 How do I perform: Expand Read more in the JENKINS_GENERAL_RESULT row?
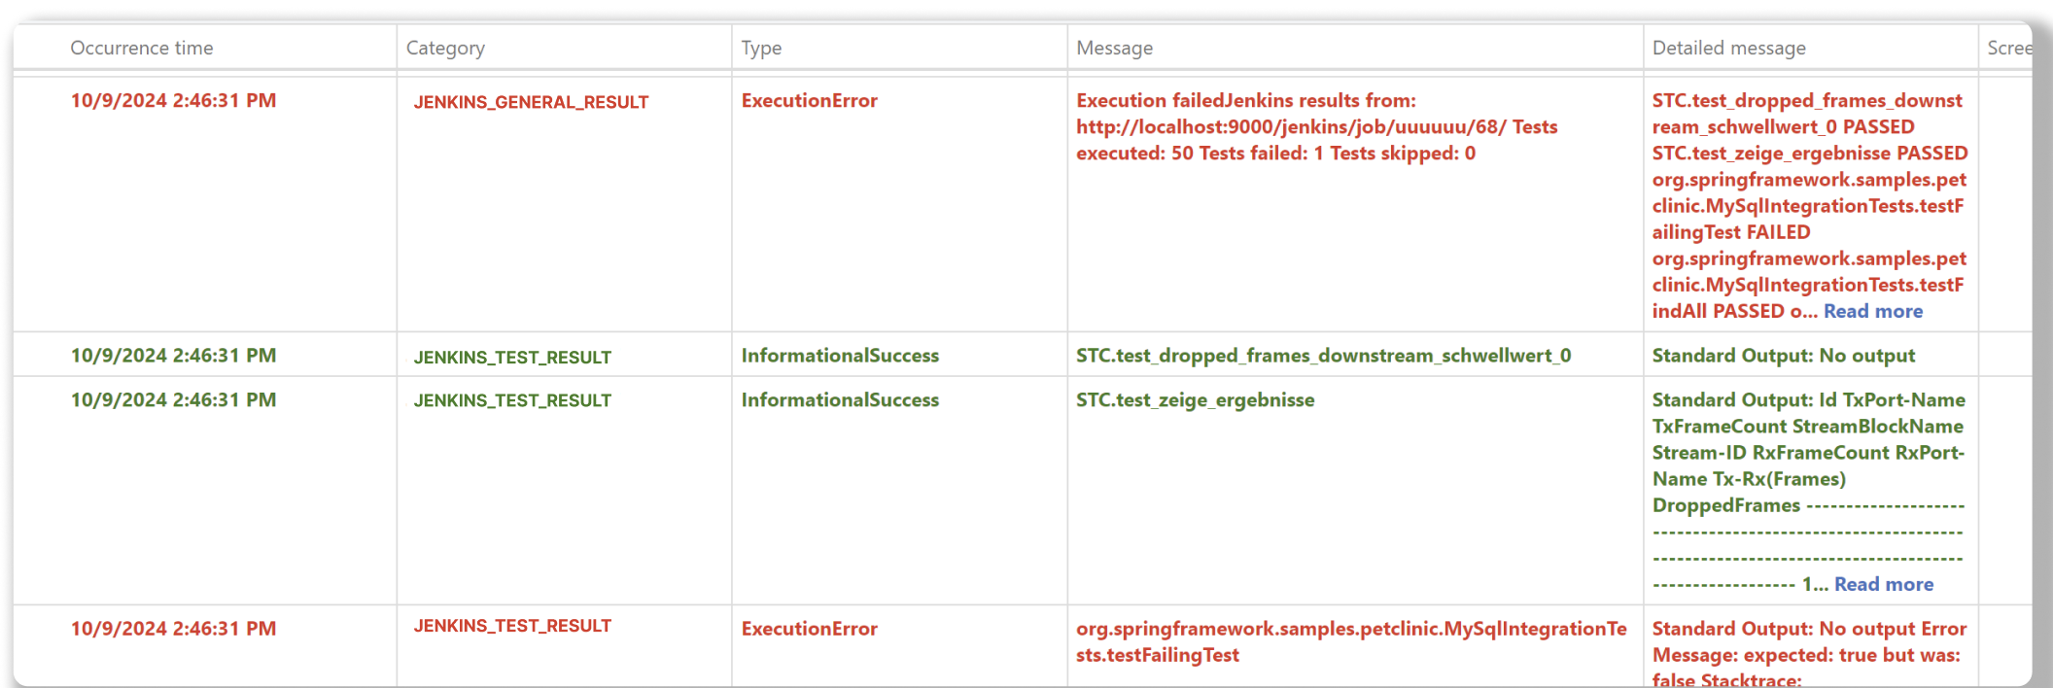pyautogui.click(x=1872, y=312)
